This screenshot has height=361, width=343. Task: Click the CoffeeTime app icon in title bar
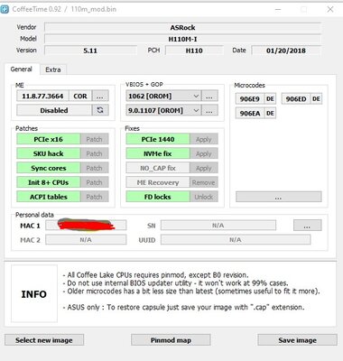(5, 9)
